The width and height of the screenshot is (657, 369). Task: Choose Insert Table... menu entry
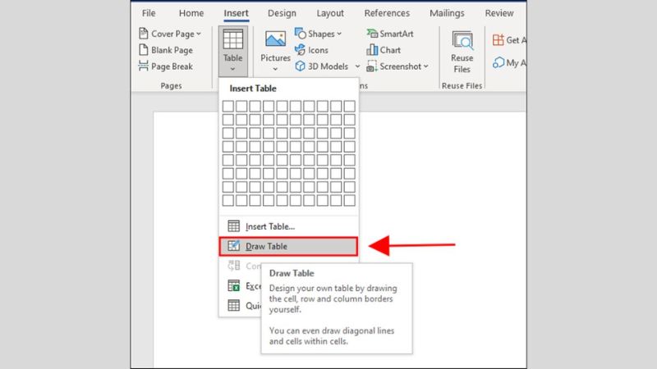pos(289,226)
